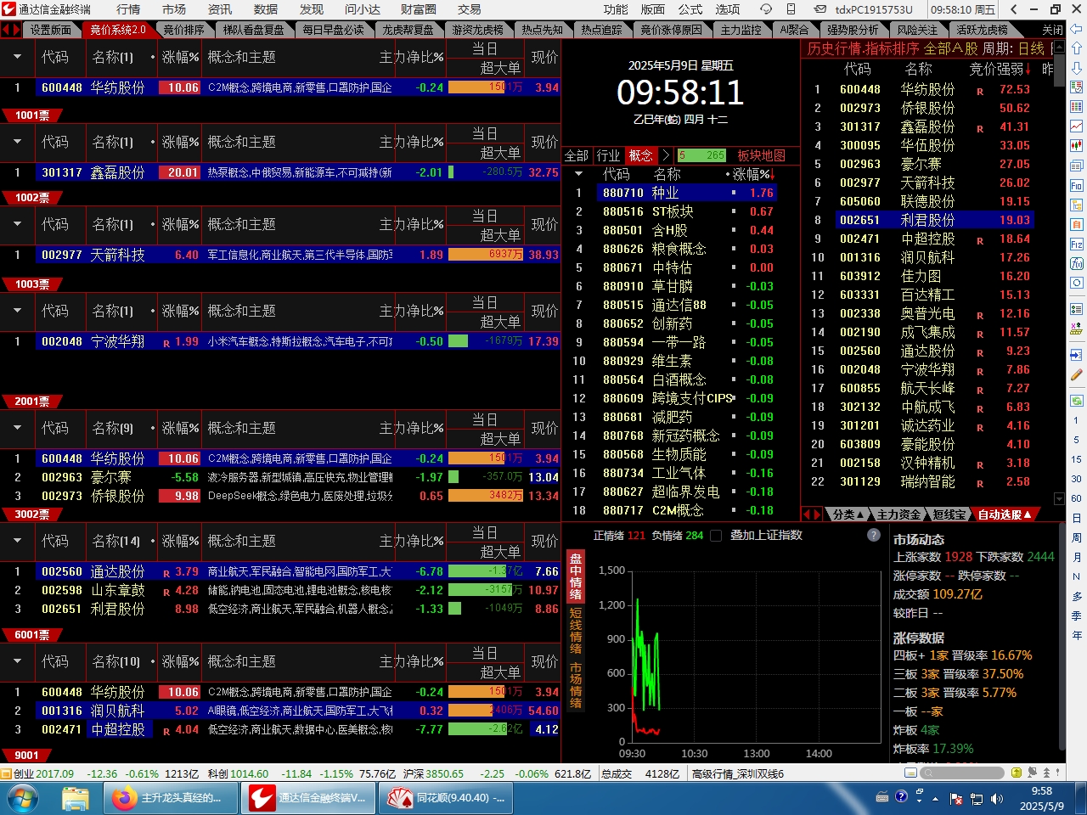The image size is (1087, 815).
Task: Open the mail message icon in title bar
Action: (x=819, y=9)
